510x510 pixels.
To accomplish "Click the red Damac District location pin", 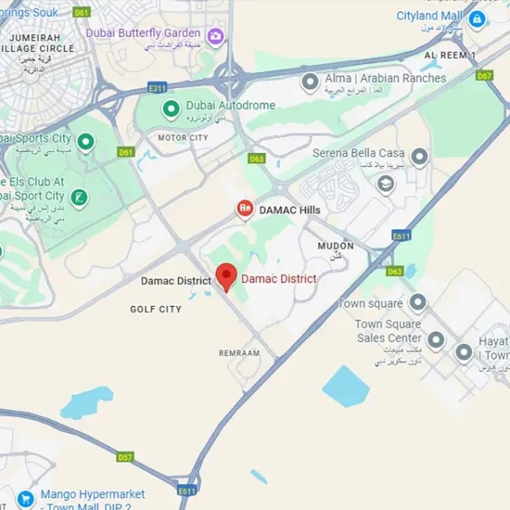I will click(x=226, y=277).
